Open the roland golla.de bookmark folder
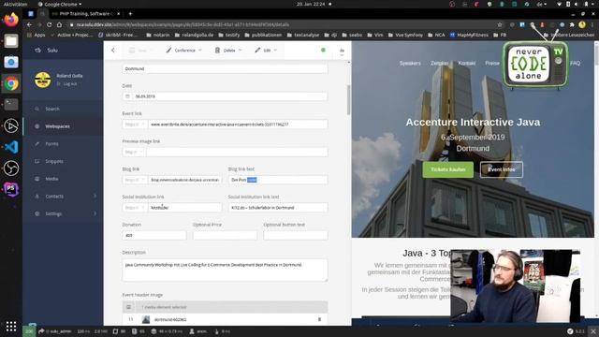 [x=194, y=35]
